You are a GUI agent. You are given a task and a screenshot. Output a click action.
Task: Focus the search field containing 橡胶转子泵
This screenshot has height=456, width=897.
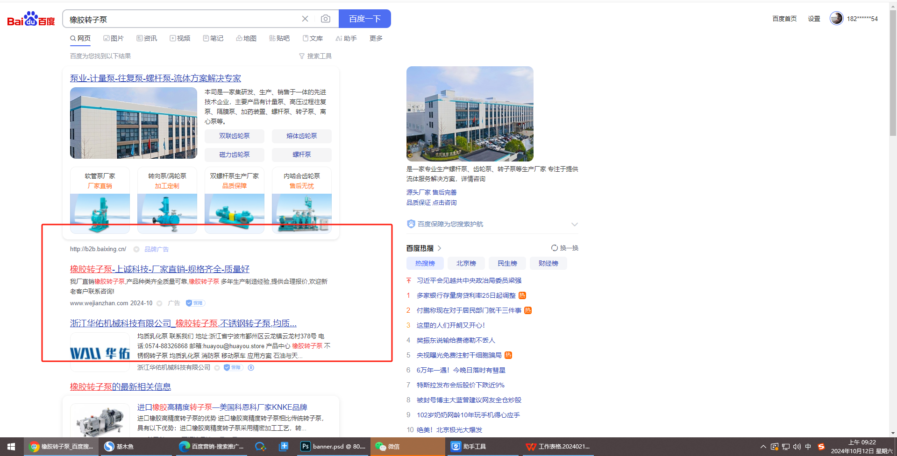coord(182,19)
